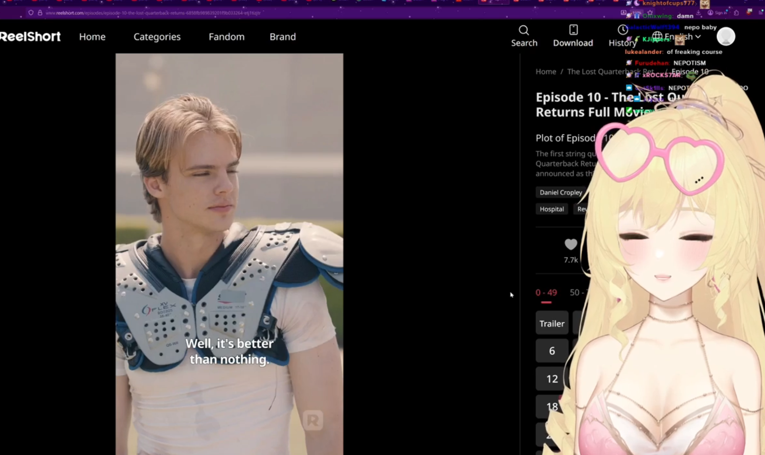Like the episode with heart icon
This screenshot has height=455, width=765.
point(571,244)
